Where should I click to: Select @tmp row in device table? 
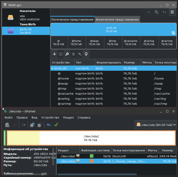[114, 88]
